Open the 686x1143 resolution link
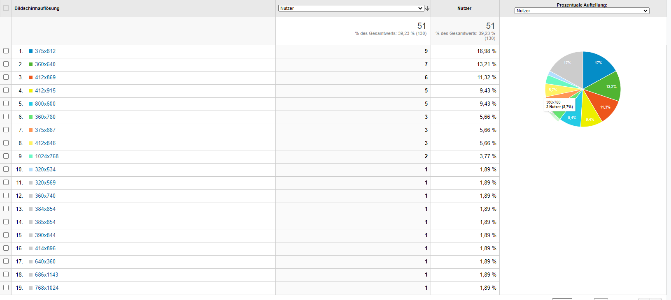Image resolution: width=671 pixels, height=300 pixels. 47,275
